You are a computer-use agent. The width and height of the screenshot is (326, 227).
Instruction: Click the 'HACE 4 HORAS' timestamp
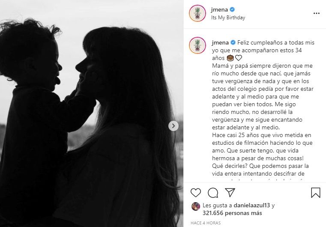pos(206,223)
